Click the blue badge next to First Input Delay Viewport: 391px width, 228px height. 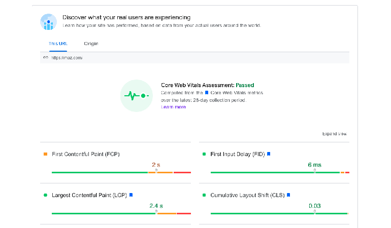pyautogui.click(x=269, y=154)
